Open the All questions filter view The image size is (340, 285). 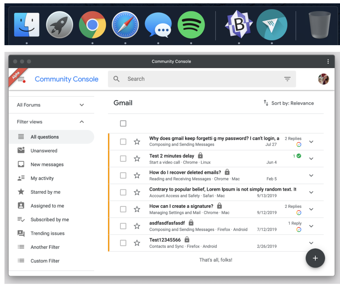coord(45,137)
